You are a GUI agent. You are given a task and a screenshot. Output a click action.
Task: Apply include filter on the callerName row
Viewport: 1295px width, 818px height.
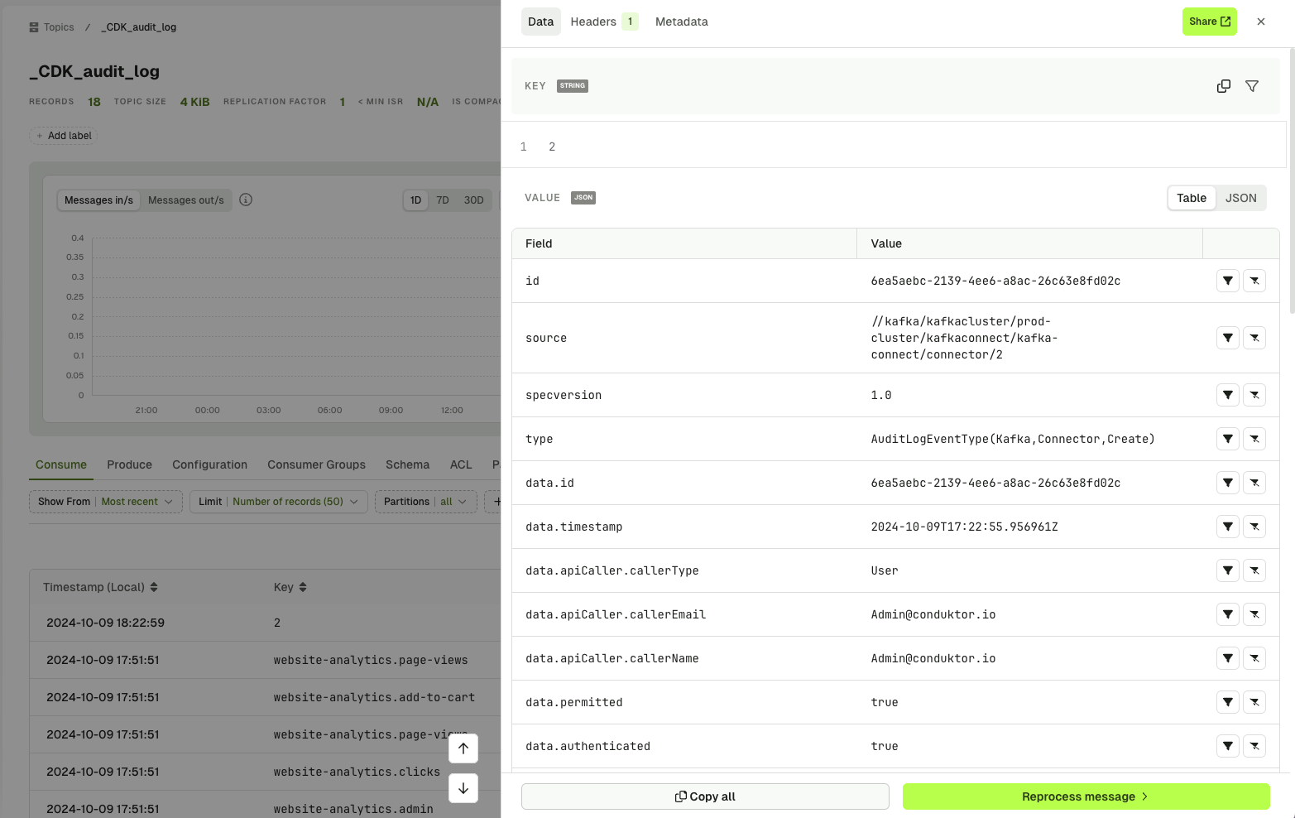(x=1228, y=658)
